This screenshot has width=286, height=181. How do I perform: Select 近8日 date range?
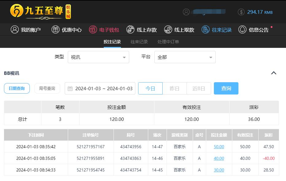point(199,88)
